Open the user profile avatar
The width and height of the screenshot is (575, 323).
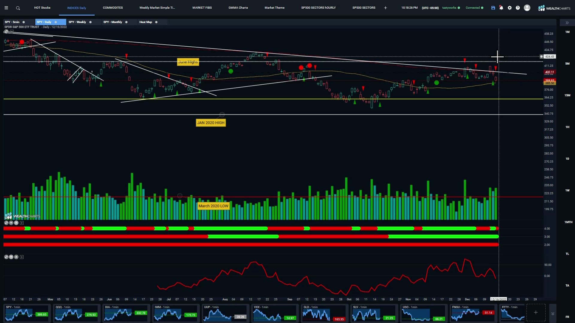pos(527,8)
